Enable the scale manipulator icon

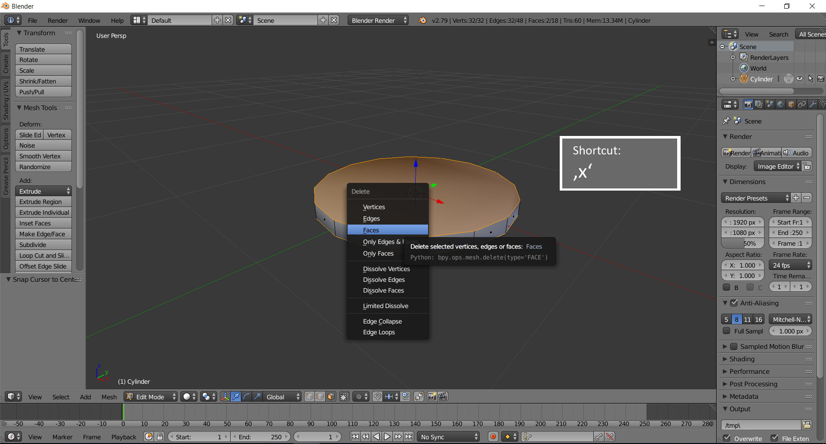[x=257, y=397]
